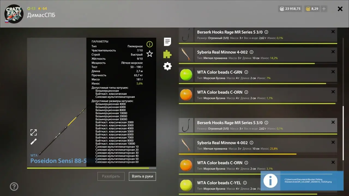Select second hook thumbnail icon

coord(186,125)
